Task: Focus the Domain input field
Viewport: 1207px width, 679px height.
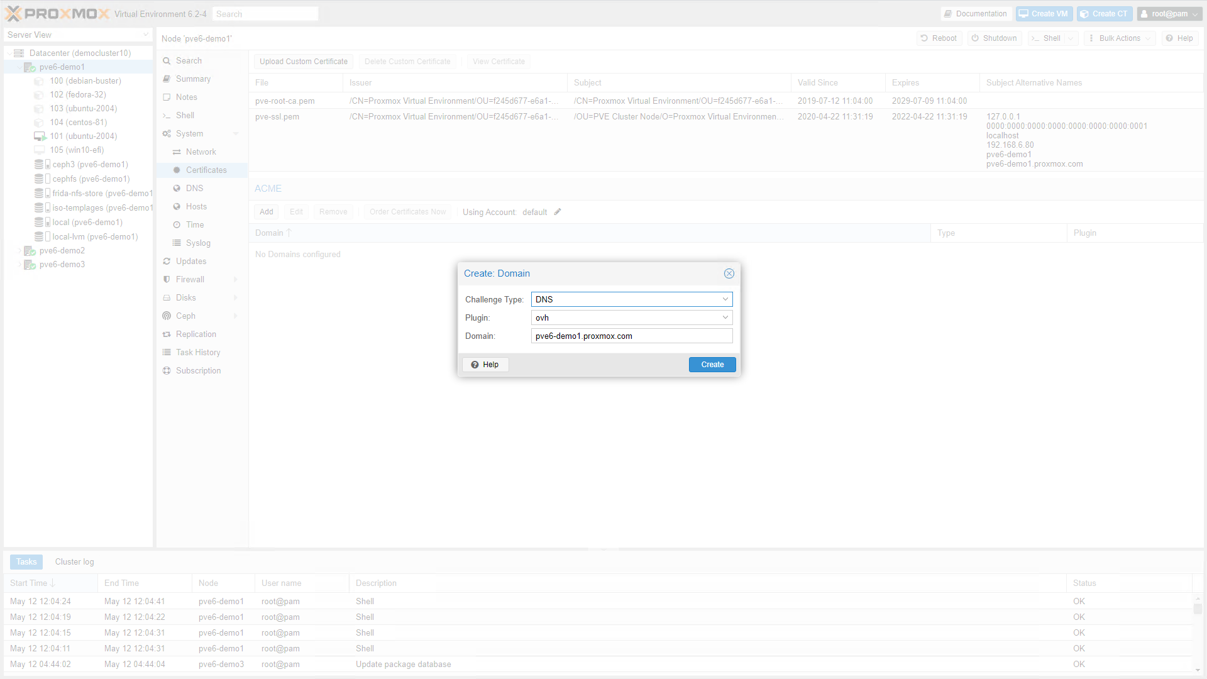Action: [632, 336]
